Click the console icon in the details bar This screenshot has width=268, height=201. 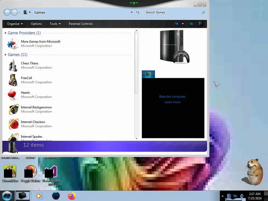pos(13,147)
